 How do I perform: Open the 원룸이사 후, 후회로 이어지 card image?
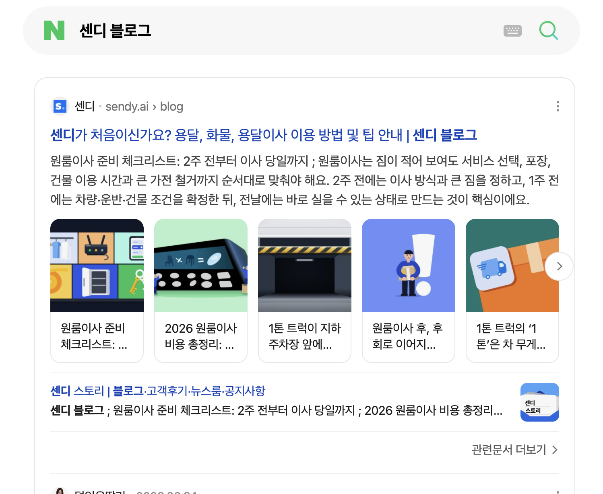coord(409,266)
